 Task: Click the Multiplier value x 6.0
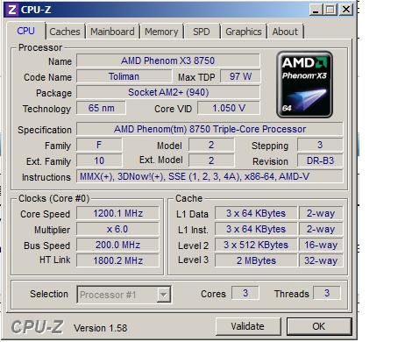117,229
